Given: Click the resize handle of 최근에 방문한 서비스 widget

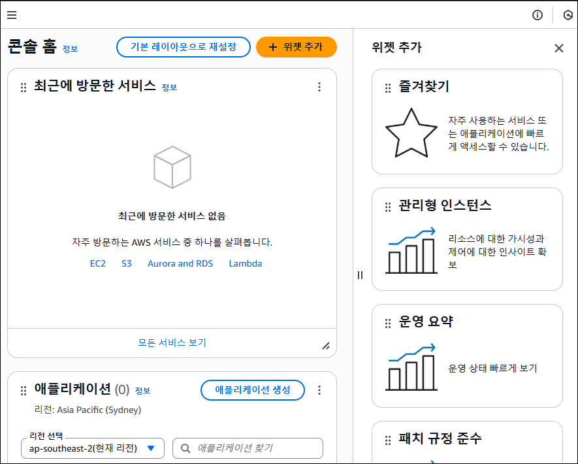Looking at the screenshot, I should (326, 346).
